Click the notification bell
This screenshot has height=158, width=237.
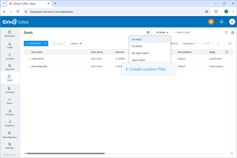pos(221,22)
